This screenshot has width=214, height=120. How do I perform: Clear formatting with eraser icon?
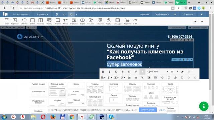click(182, 72)
